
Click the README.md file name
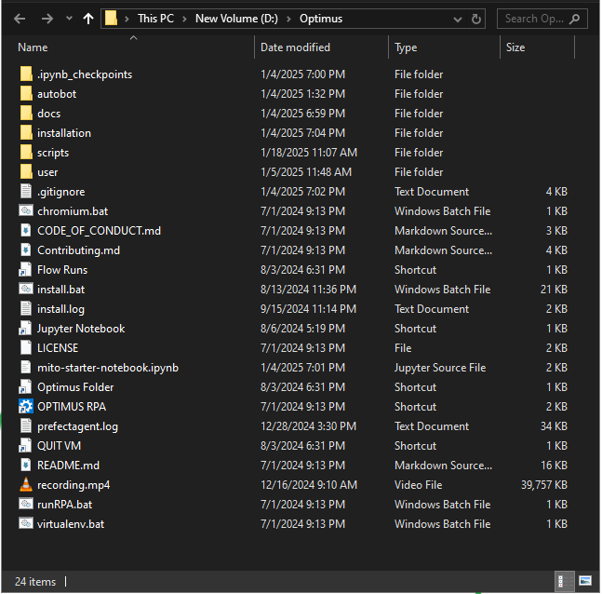click(68, 466)
